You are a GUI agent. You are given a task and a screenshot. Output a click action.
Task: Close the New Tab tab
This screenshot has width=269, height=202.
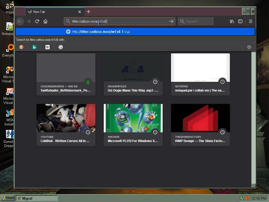[x=79, y=12]
